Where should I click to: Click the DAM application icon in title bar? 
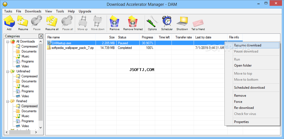pyautogui.click(x=5, y=4)
